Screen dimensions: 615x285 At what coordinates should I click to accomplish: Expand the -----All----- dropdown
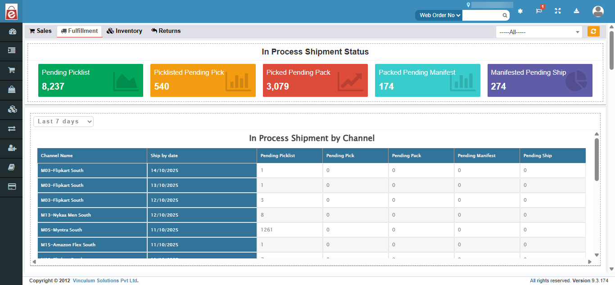539,32
